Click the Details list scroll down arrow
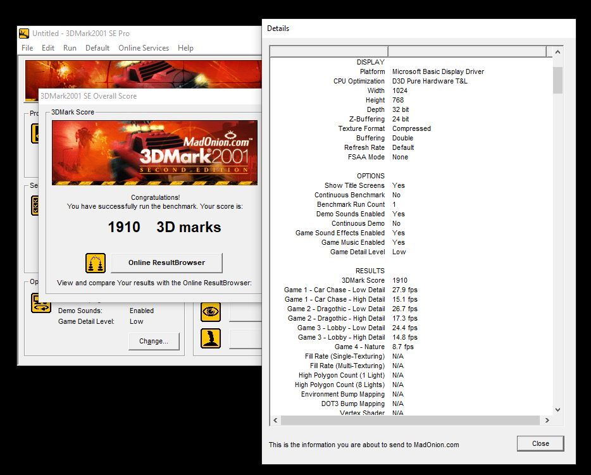This screenshot has height=475, width=591. tap(558, 409)
